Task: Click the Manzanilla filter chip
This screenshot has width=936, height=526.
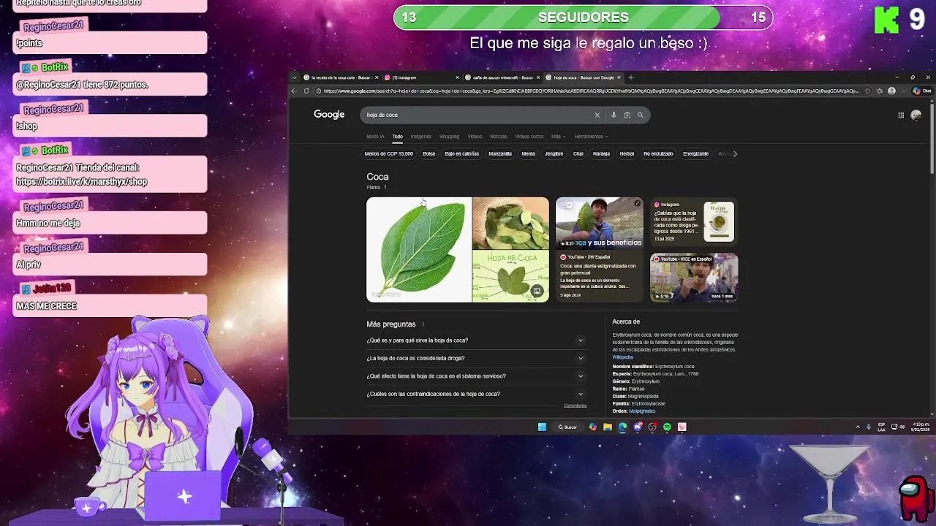Action: pos(500,153)
